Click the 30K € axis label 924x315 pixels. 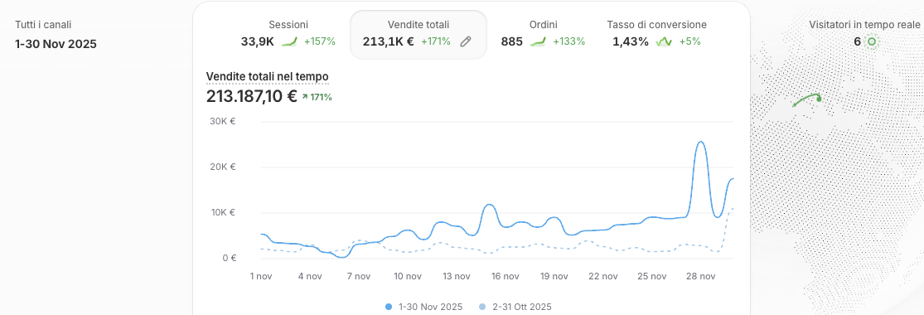[x=223, y=121]
